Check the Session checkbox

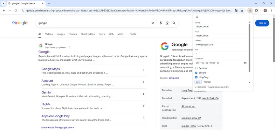click(196, 68)
